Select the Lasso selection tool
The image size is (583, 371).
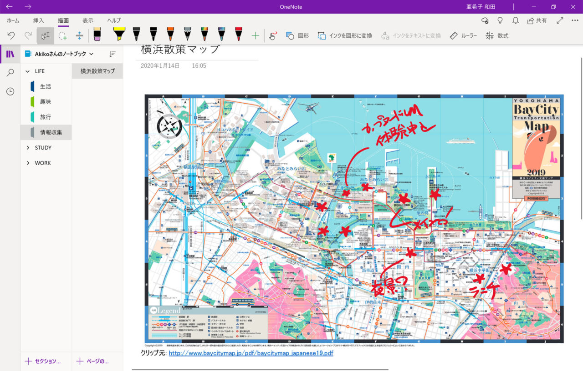[x=62, y=35]
